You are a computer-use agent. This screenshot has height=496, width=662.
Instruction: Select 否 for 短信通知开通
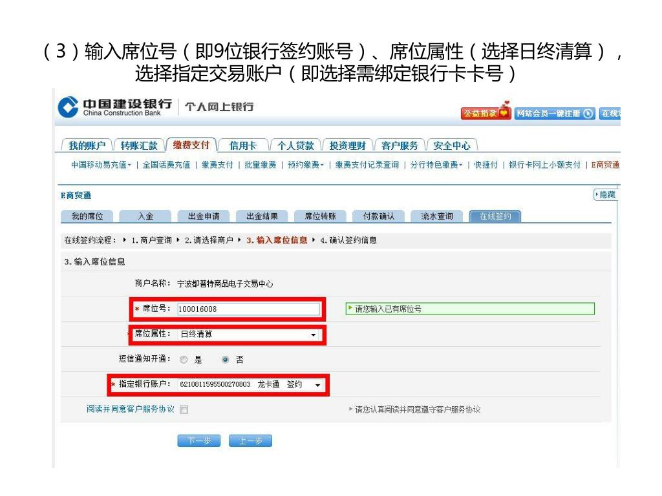point(226,360)
